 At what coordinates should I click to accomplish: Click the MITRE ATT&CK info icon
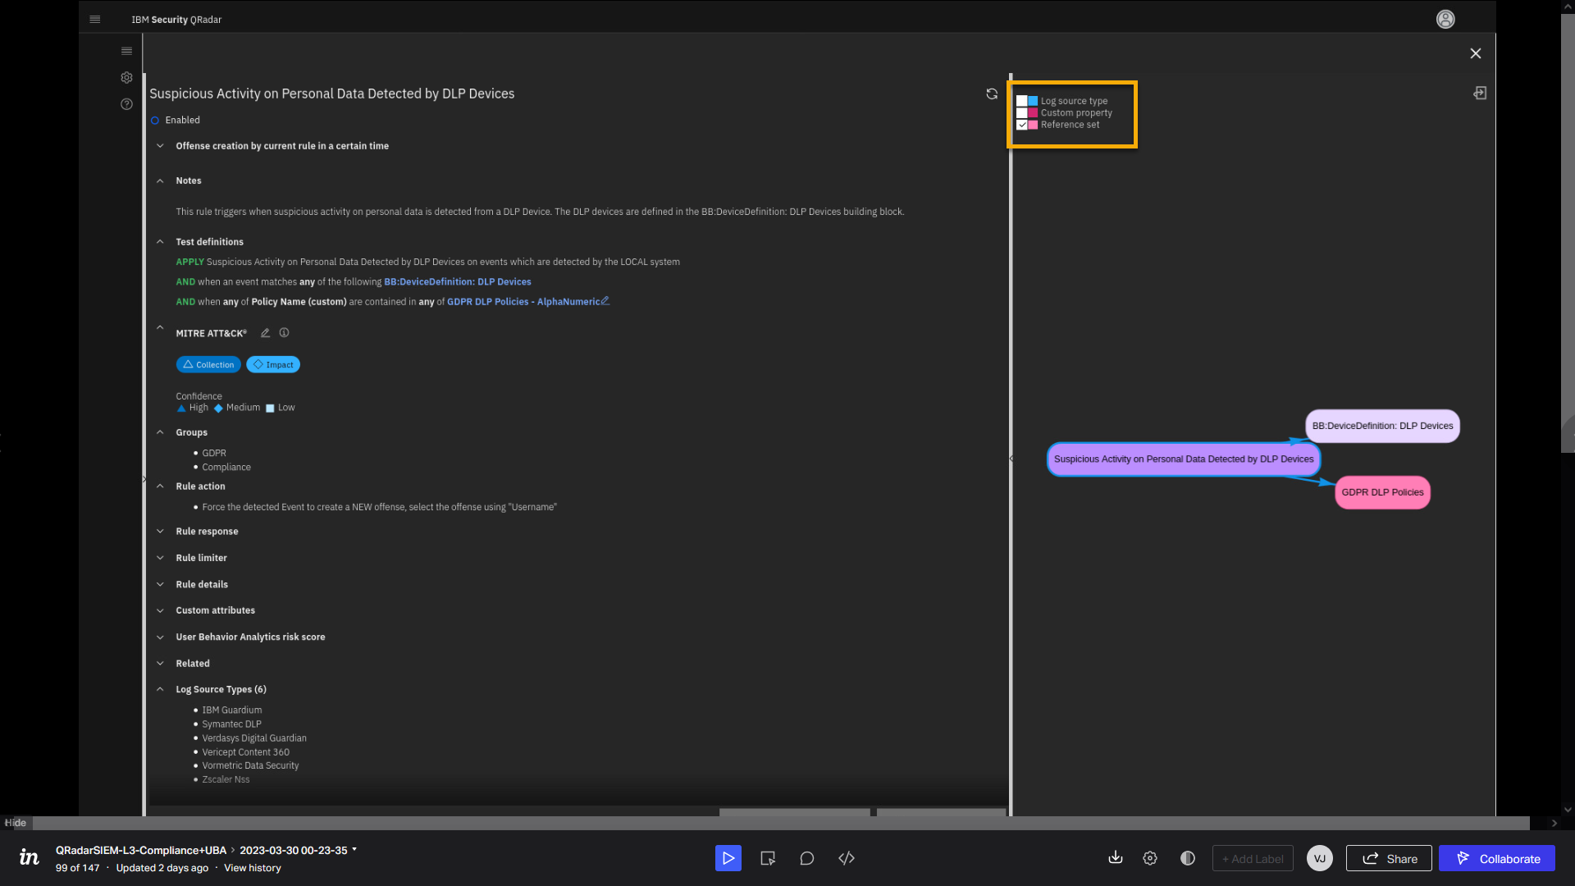tap(284, 333)
